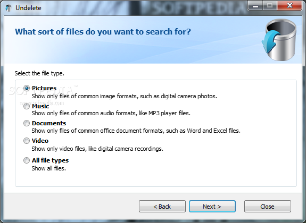Click the text mentioning Word and Excel files
This screenshot has height=223, width=306.
point(136,131)
